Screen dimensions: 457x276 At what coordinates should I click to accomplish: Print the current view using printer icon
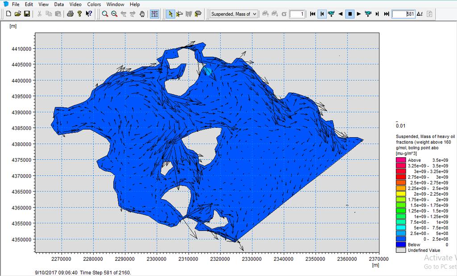(x=70, y=14)
